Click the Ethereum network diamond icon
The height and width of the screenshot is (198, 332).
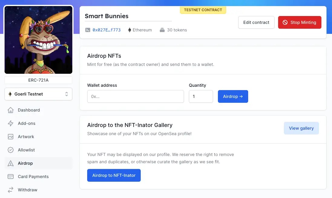click(x=129, y=30)
